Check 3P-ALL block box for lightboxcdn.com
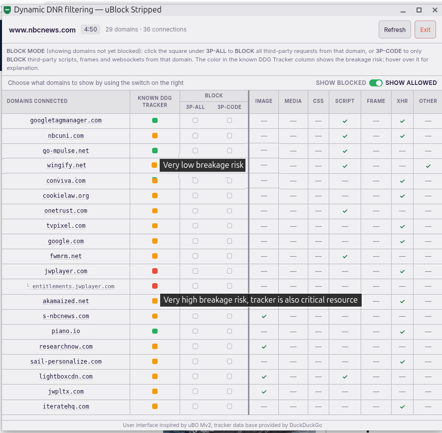 [196, 376]
